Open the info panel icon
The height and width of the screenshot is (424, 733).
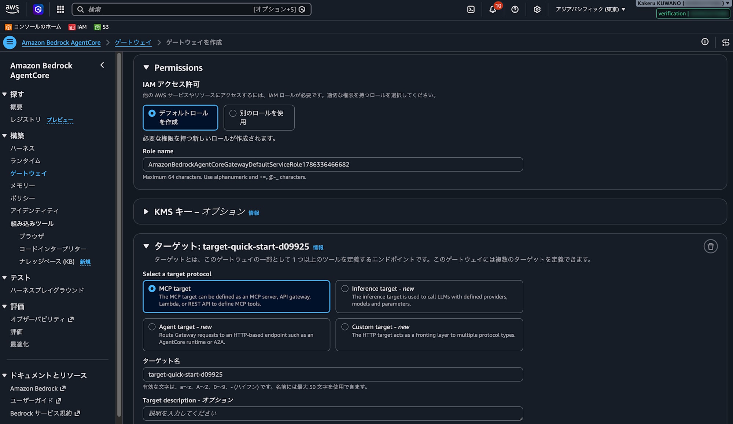tap(705, 42)
